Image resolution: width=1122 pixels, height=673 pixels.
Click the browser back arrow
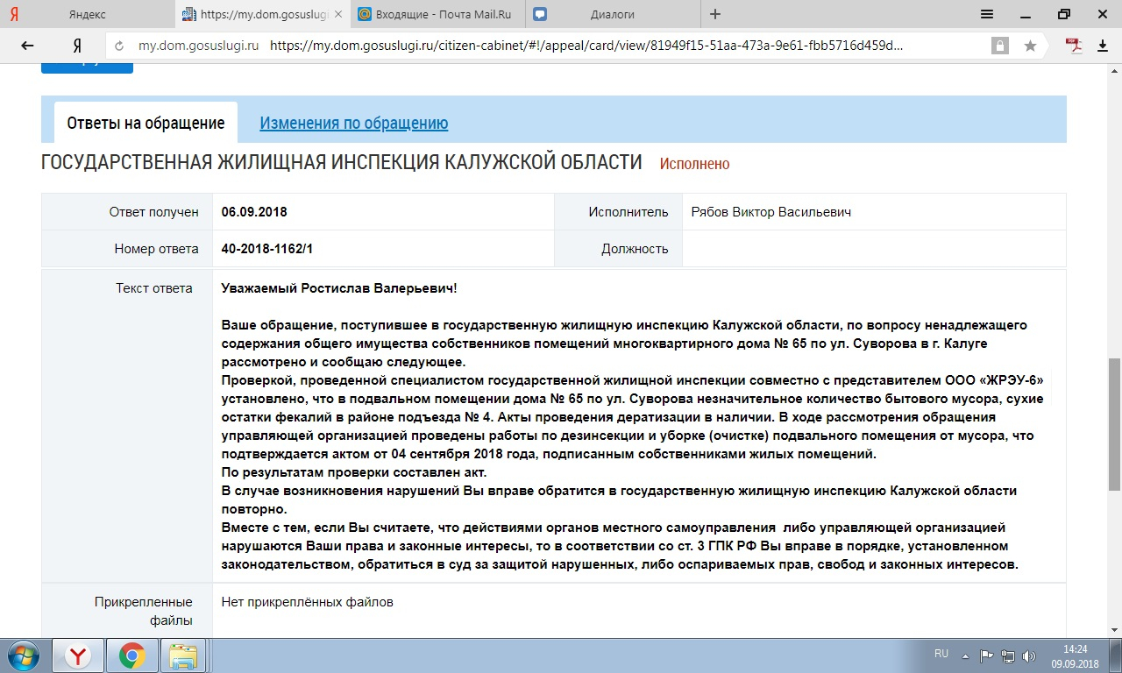tap(27, 46)
